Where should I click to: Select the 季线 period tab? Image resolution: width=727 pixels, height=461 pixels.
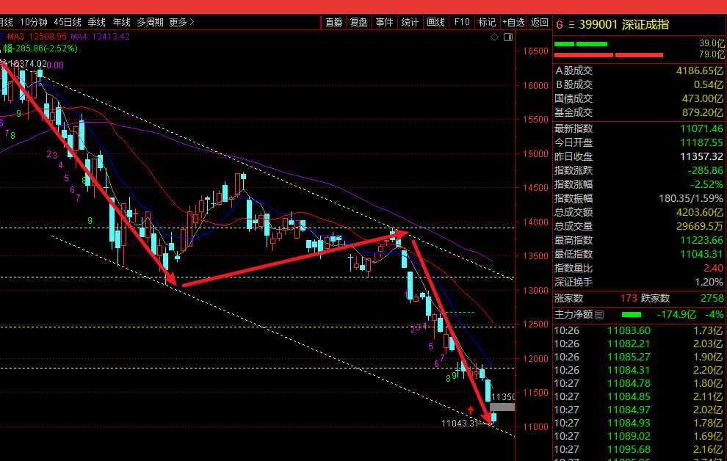tap(96, 22)
